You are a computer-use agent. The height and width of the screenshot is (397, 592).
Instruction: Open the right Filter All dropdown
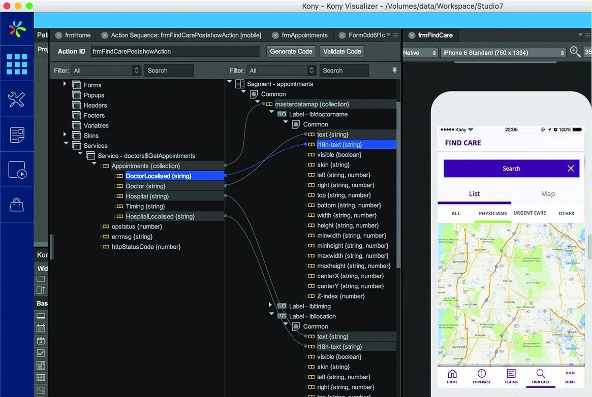(282, 71)
